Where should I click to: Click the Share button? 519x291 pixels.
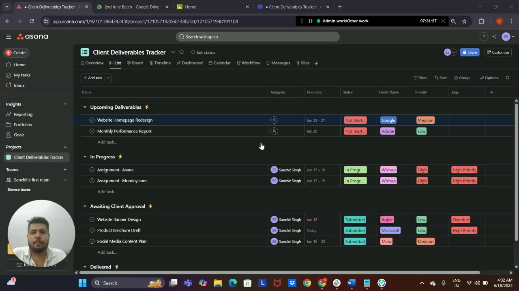click(470, 52)
